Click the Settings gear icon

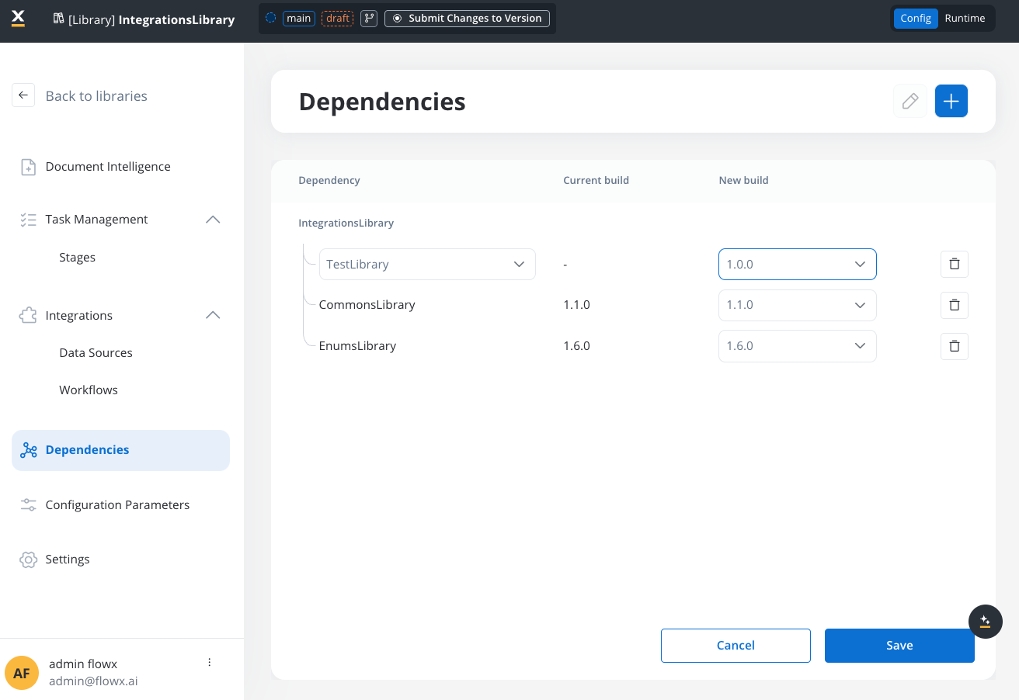pos(29,560)
